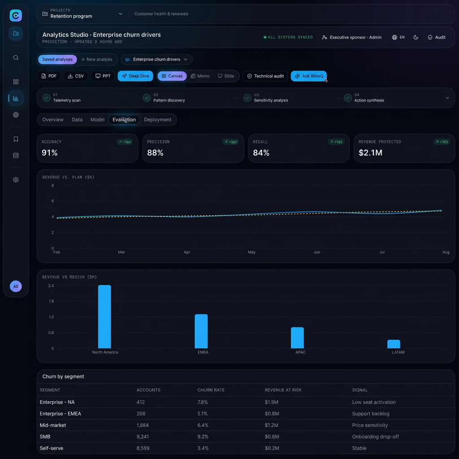Download the CSV export

(x=76, y=76)
